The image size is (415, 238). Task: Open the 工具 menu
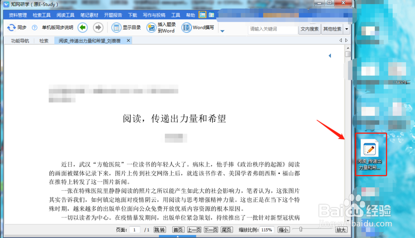pyautogui.click(x=176, y=15)
